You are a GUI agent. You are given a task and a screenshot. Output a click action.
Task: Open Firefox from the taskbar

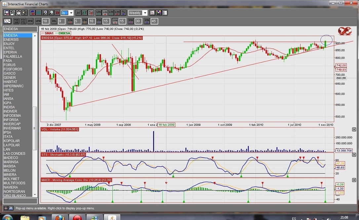(x=60, y=217)
